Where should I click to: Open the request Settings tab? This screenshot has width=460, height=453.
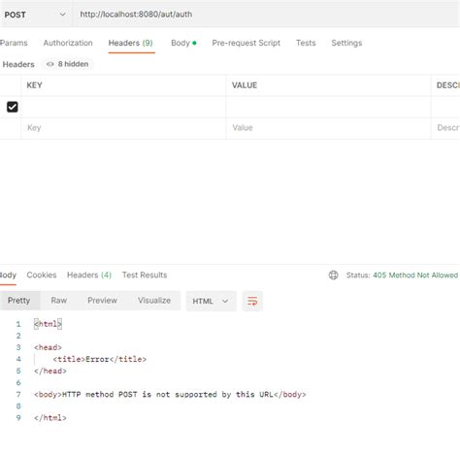click(x=346, y=43)
